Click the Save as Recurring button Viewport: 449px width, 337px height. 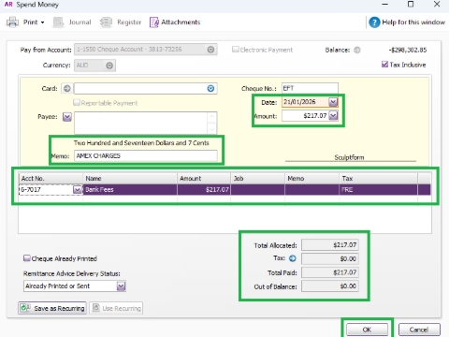pos(52,308)
